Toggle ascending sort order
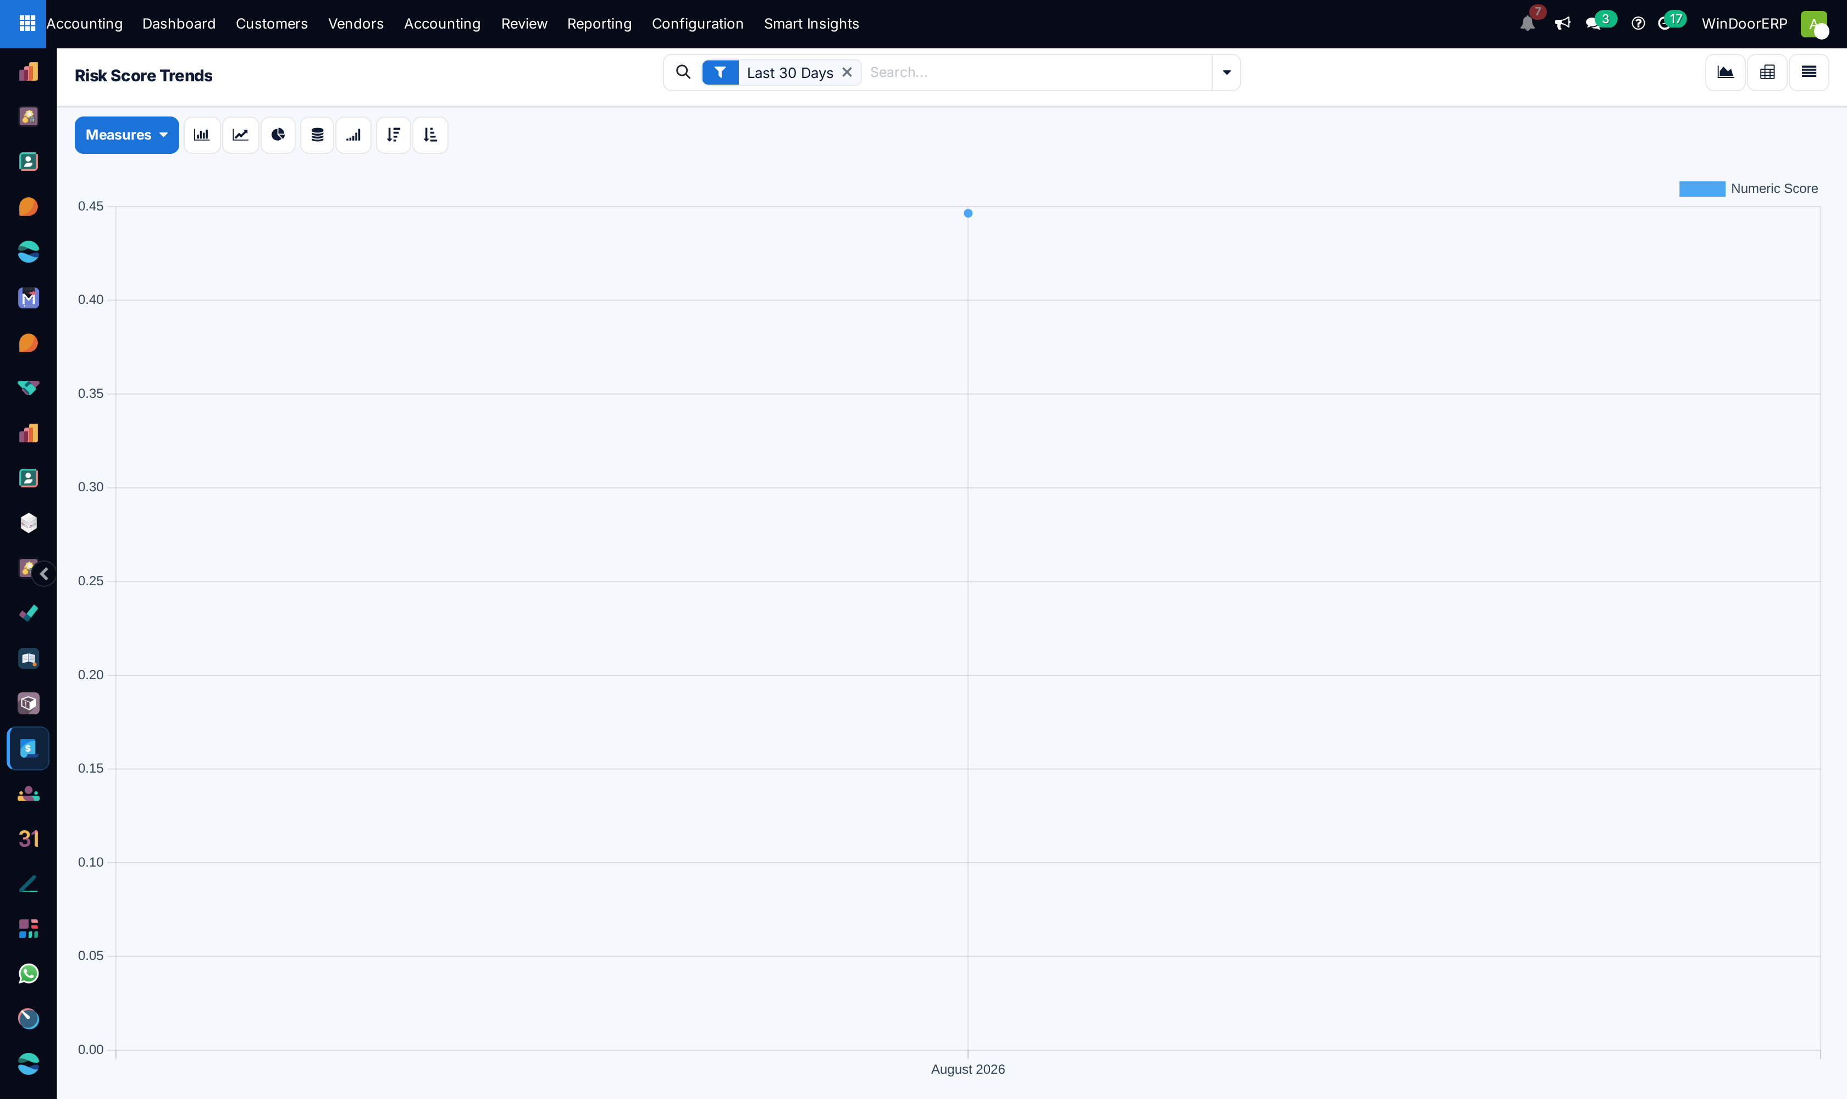The image size is (1847, 1099). [430, 135]
